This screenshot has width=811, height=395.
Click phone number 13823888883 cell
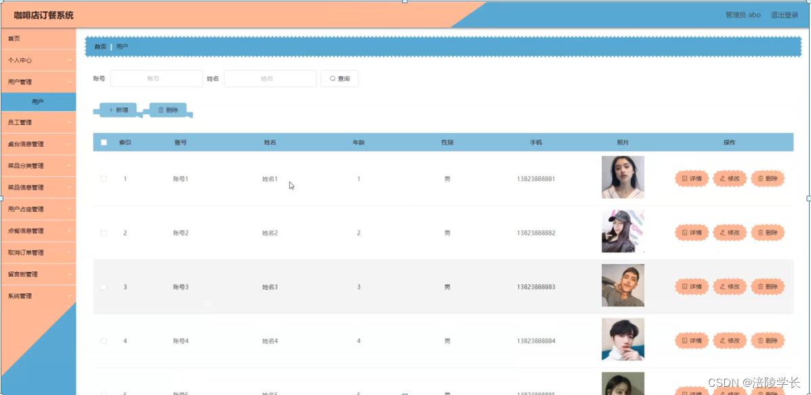coord(536,287)
